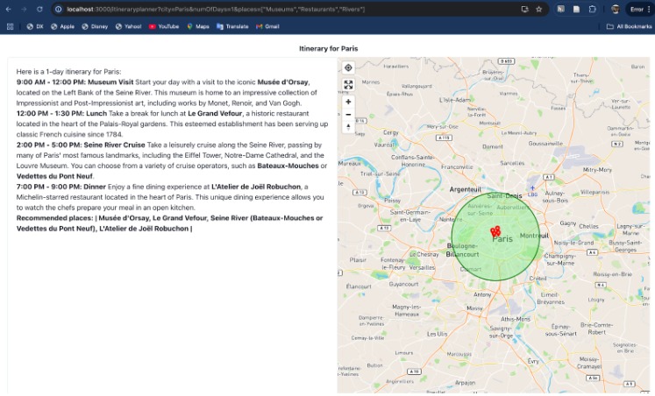Zoom in on the map
The height and width of the screenshot is (396, 655).
tap(348, 102)
